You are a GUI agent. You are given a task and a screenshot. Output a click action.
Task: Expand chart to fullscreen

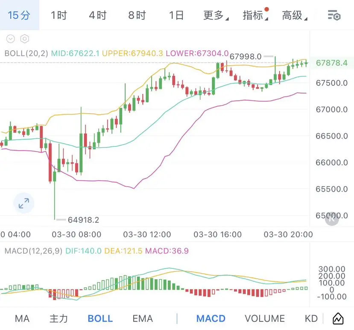[23, 203]
